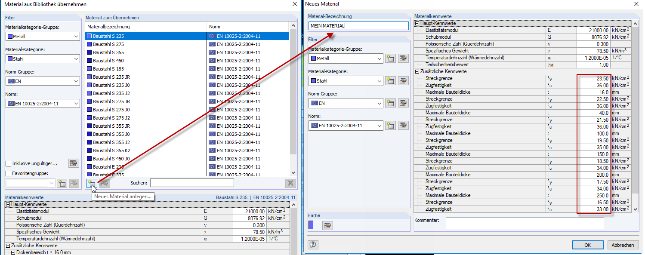Edit the Materialkategorie-Gruppe in Neues Material
The width and height of the screenshot is (645, 255).
pos(403,58)
